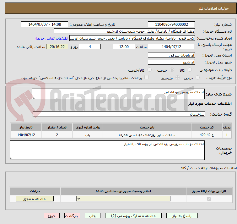Click the کد خدمت column header
Image resolution: width=237 pixels, height=224 pixels.
[x=207, y=127]
